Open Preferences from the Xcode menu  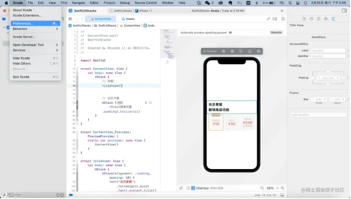click(35, 24)
